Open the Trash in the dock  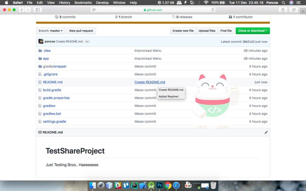213,185
